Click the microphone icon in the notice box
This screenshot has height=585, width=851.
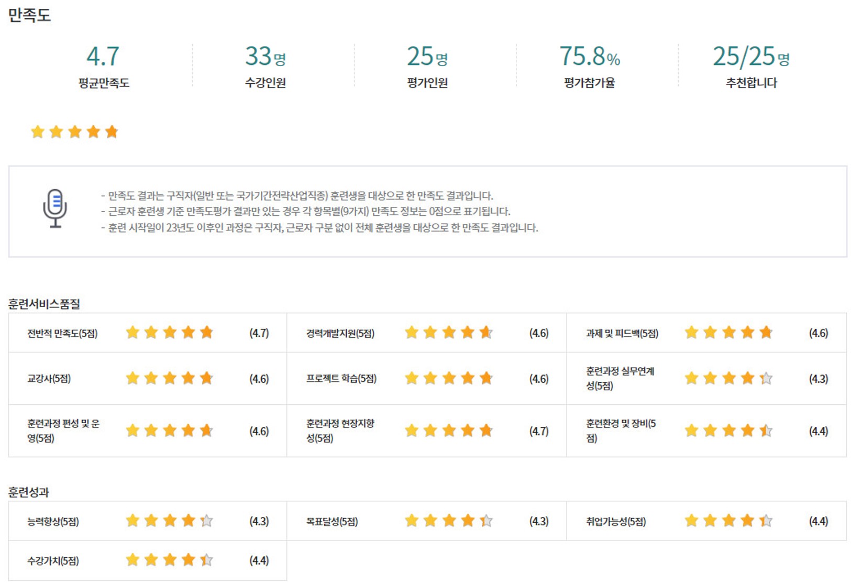click(54, 208)
